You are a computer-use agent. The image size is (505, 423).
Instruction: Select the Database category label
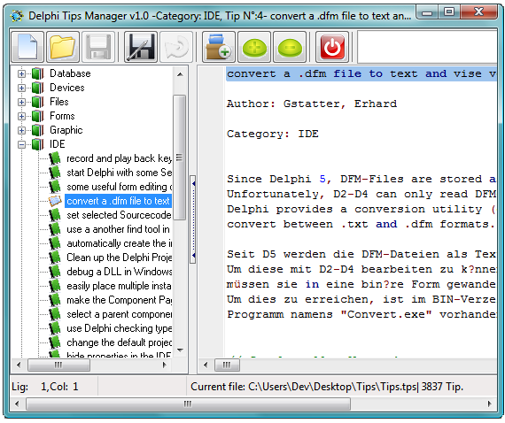(70, 73)
